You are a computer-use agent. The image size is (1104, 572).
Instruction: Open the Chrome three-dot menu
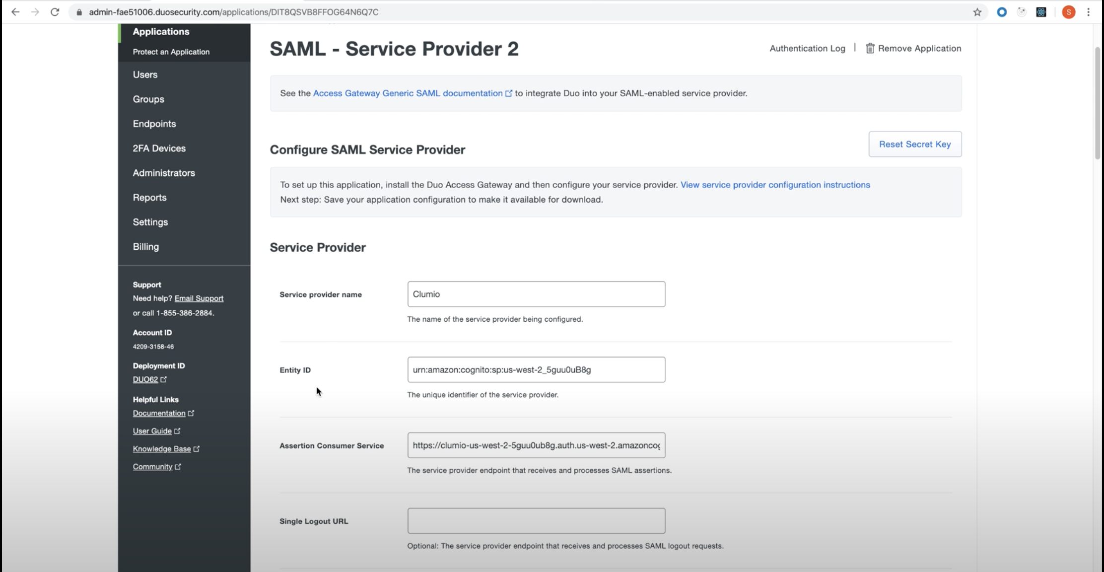pyautogui.click(x=1089, y=12)
